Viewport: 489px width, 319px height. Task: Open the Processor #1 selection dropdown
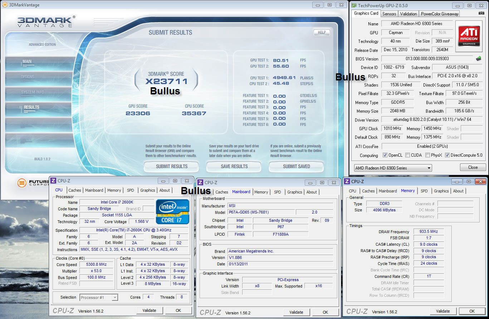pos(99,297)
